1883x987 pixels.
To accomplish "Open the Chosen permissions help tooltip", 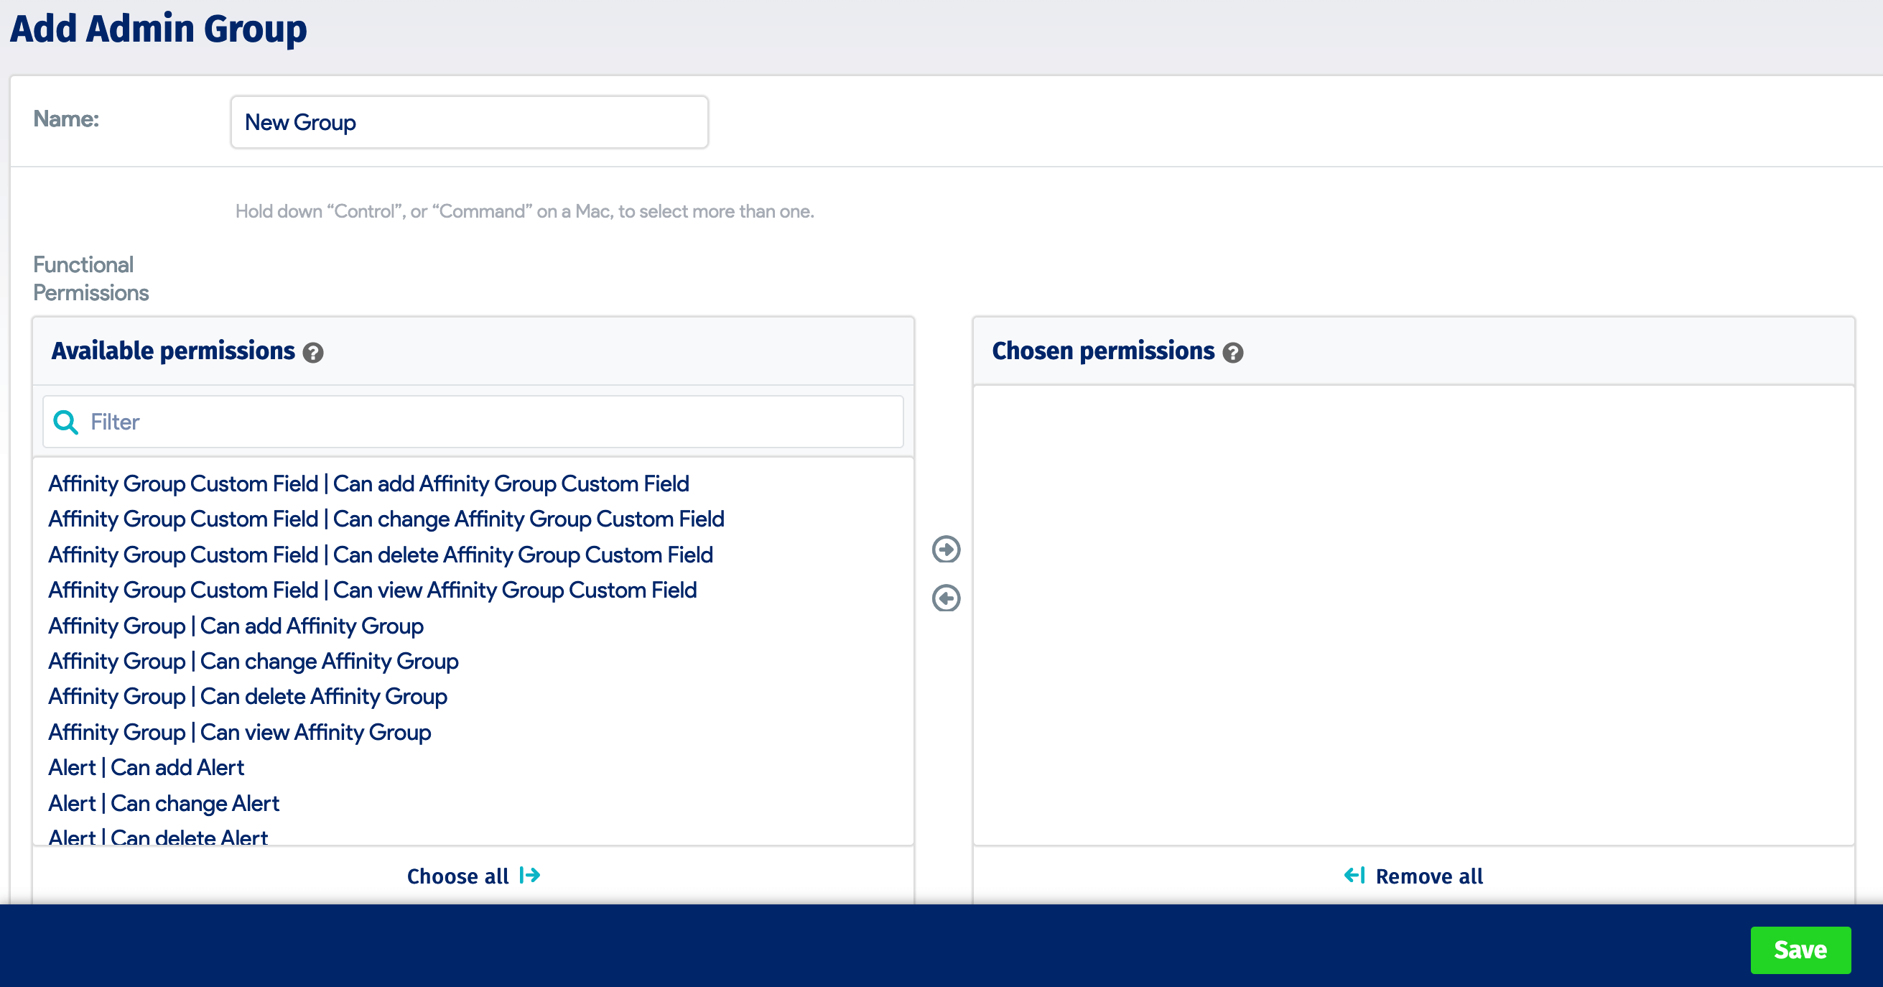I will [1234, 353].
